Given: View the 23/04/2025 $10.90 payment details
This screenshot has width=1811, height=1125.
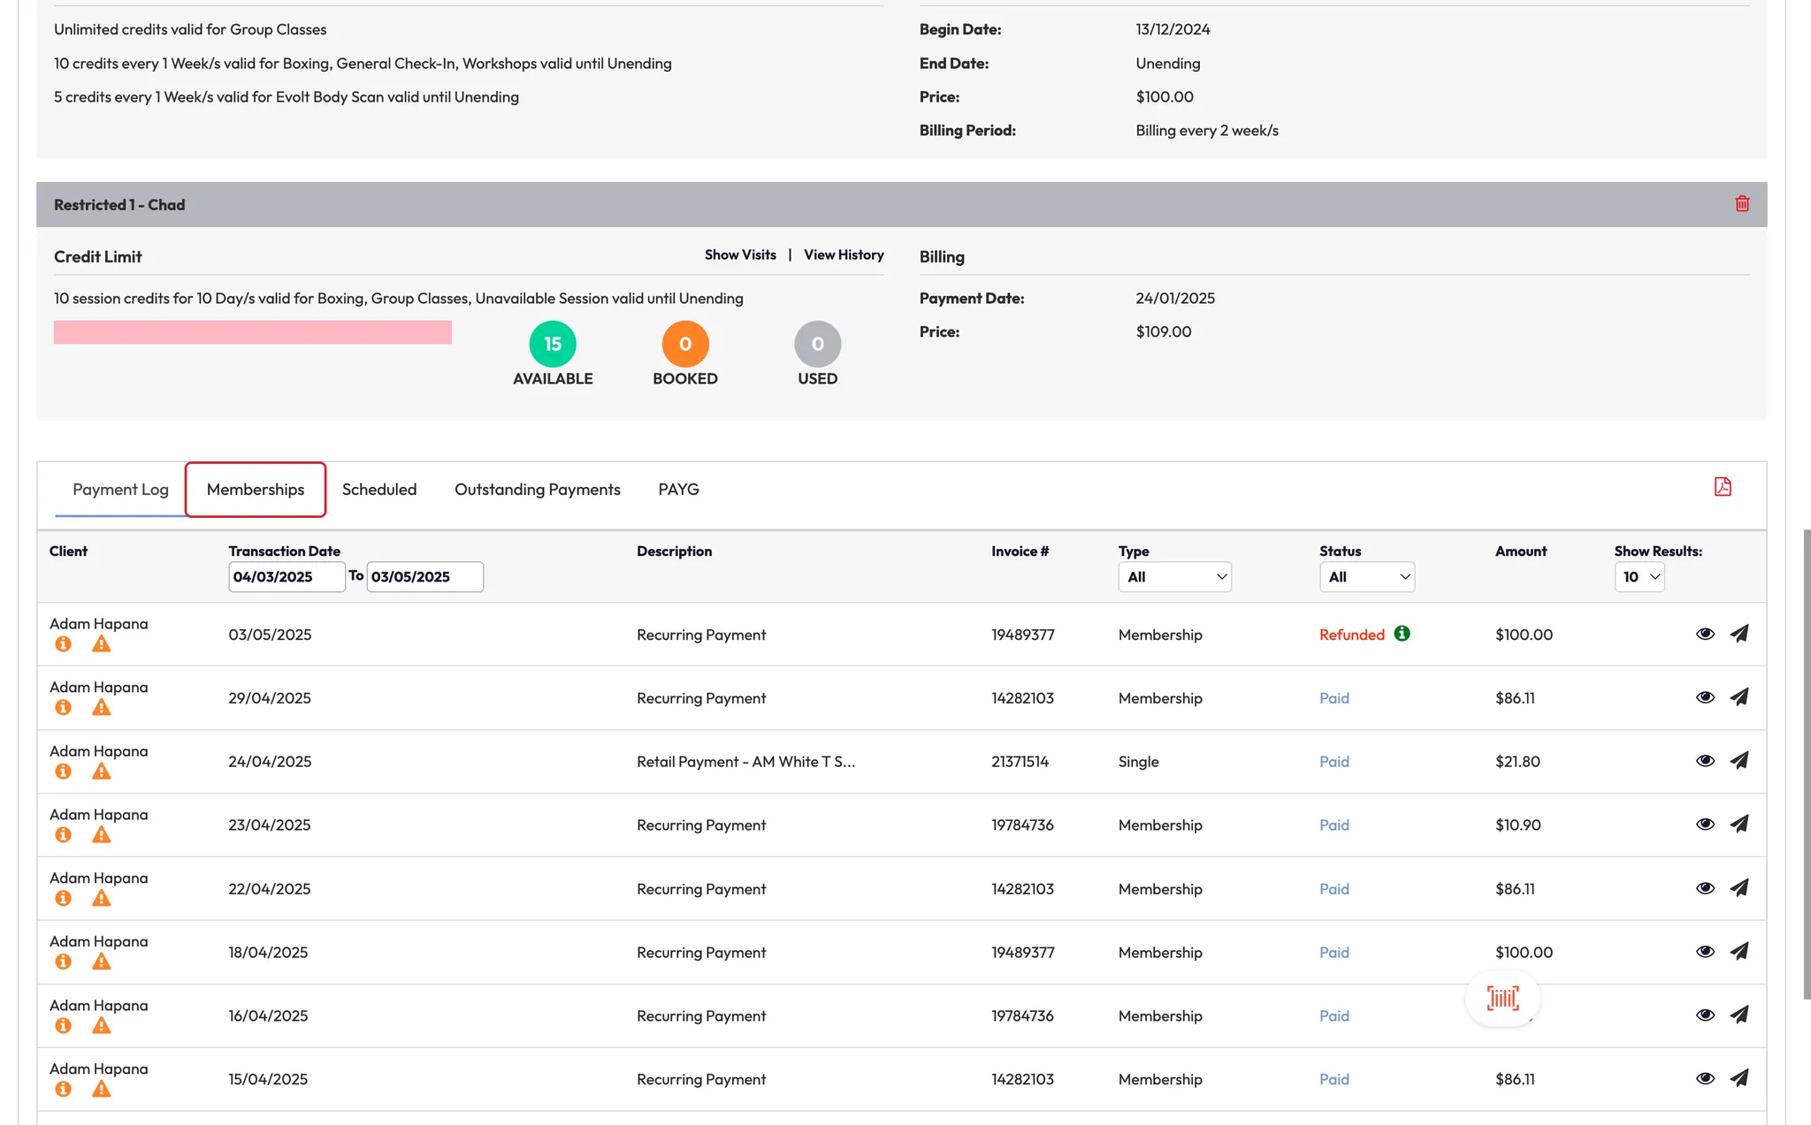Looking at the screenshot, I should 1705,825.
